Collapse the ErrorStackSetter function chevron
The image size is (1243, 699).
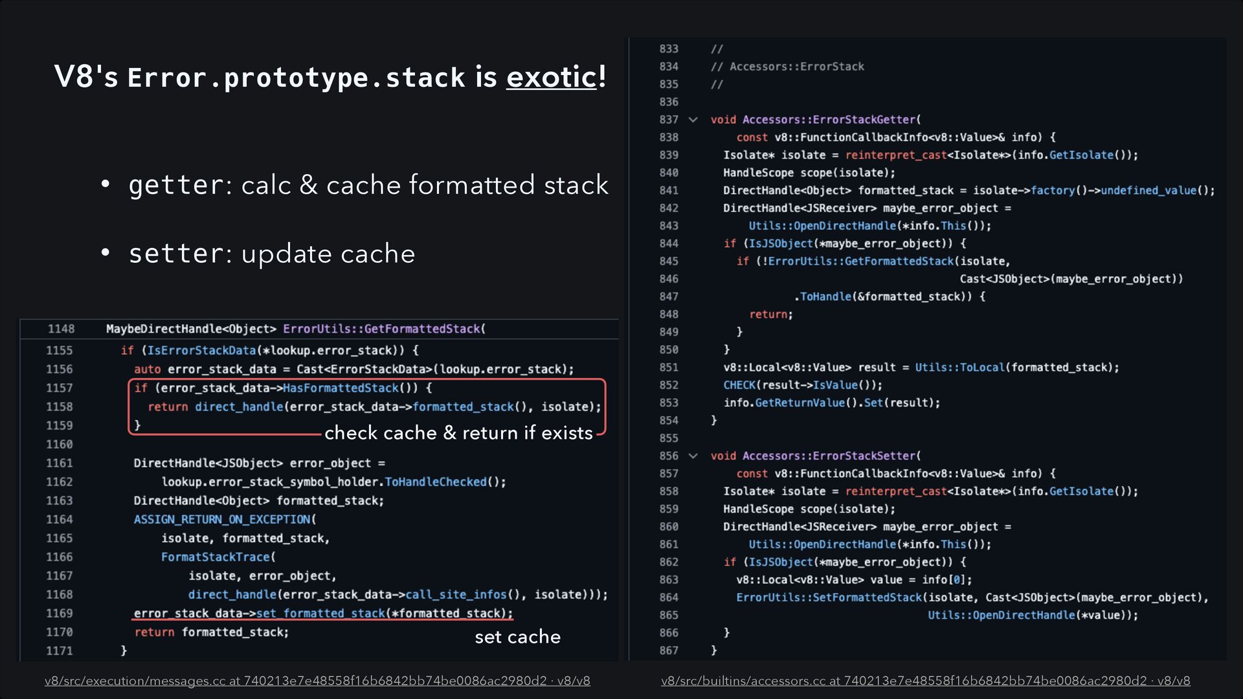click(693, 456)
